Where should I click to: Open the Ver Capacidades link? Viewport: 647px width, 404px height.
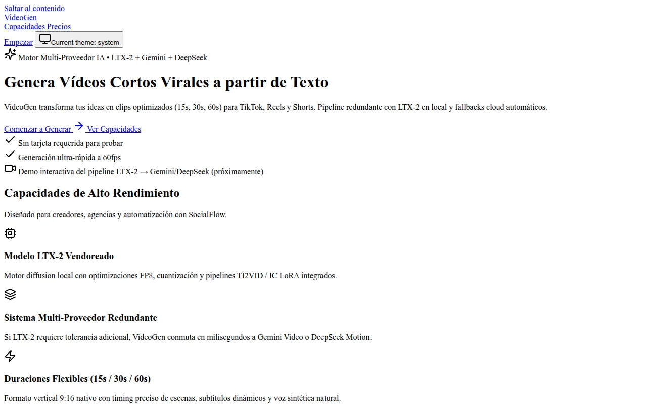coord(114,129)
